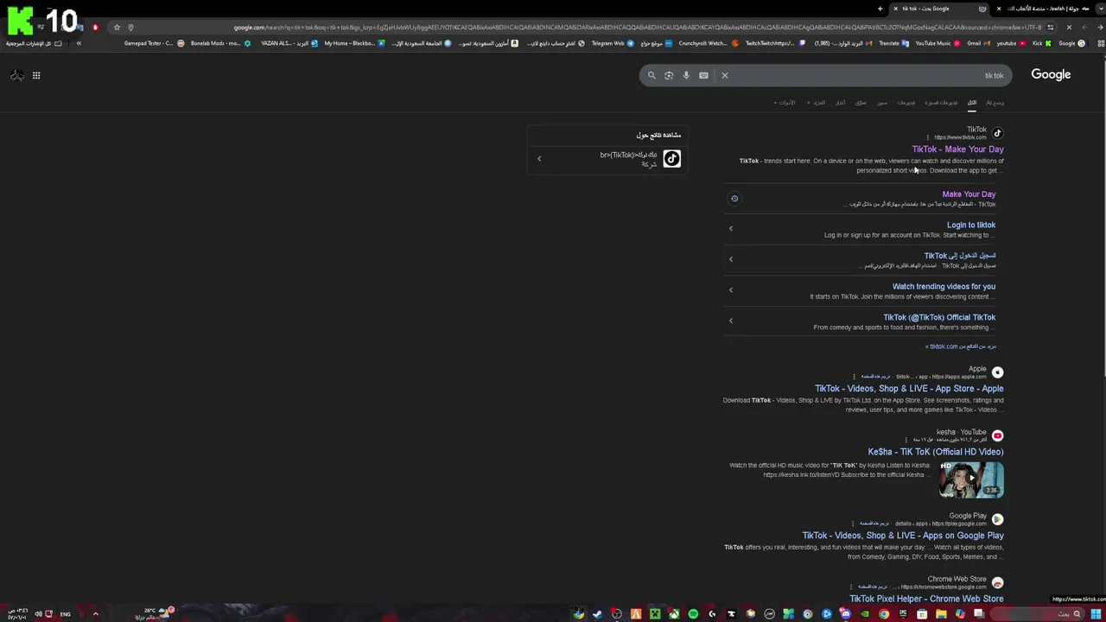Open TikTok - Make Your Day result

point(957,149)
